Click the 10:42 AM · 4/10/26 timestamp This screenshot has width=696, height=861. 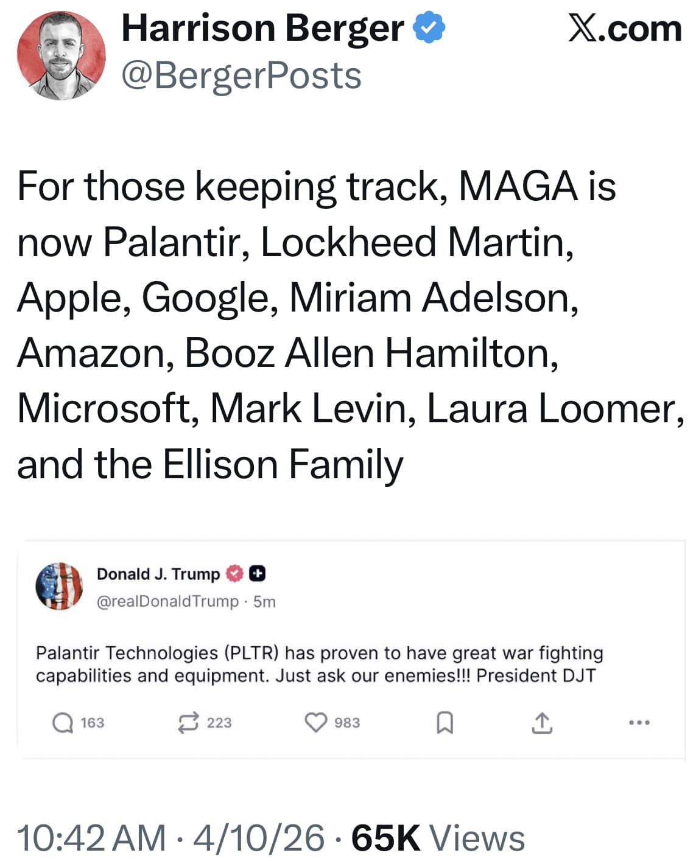click(x=170, y=838)
